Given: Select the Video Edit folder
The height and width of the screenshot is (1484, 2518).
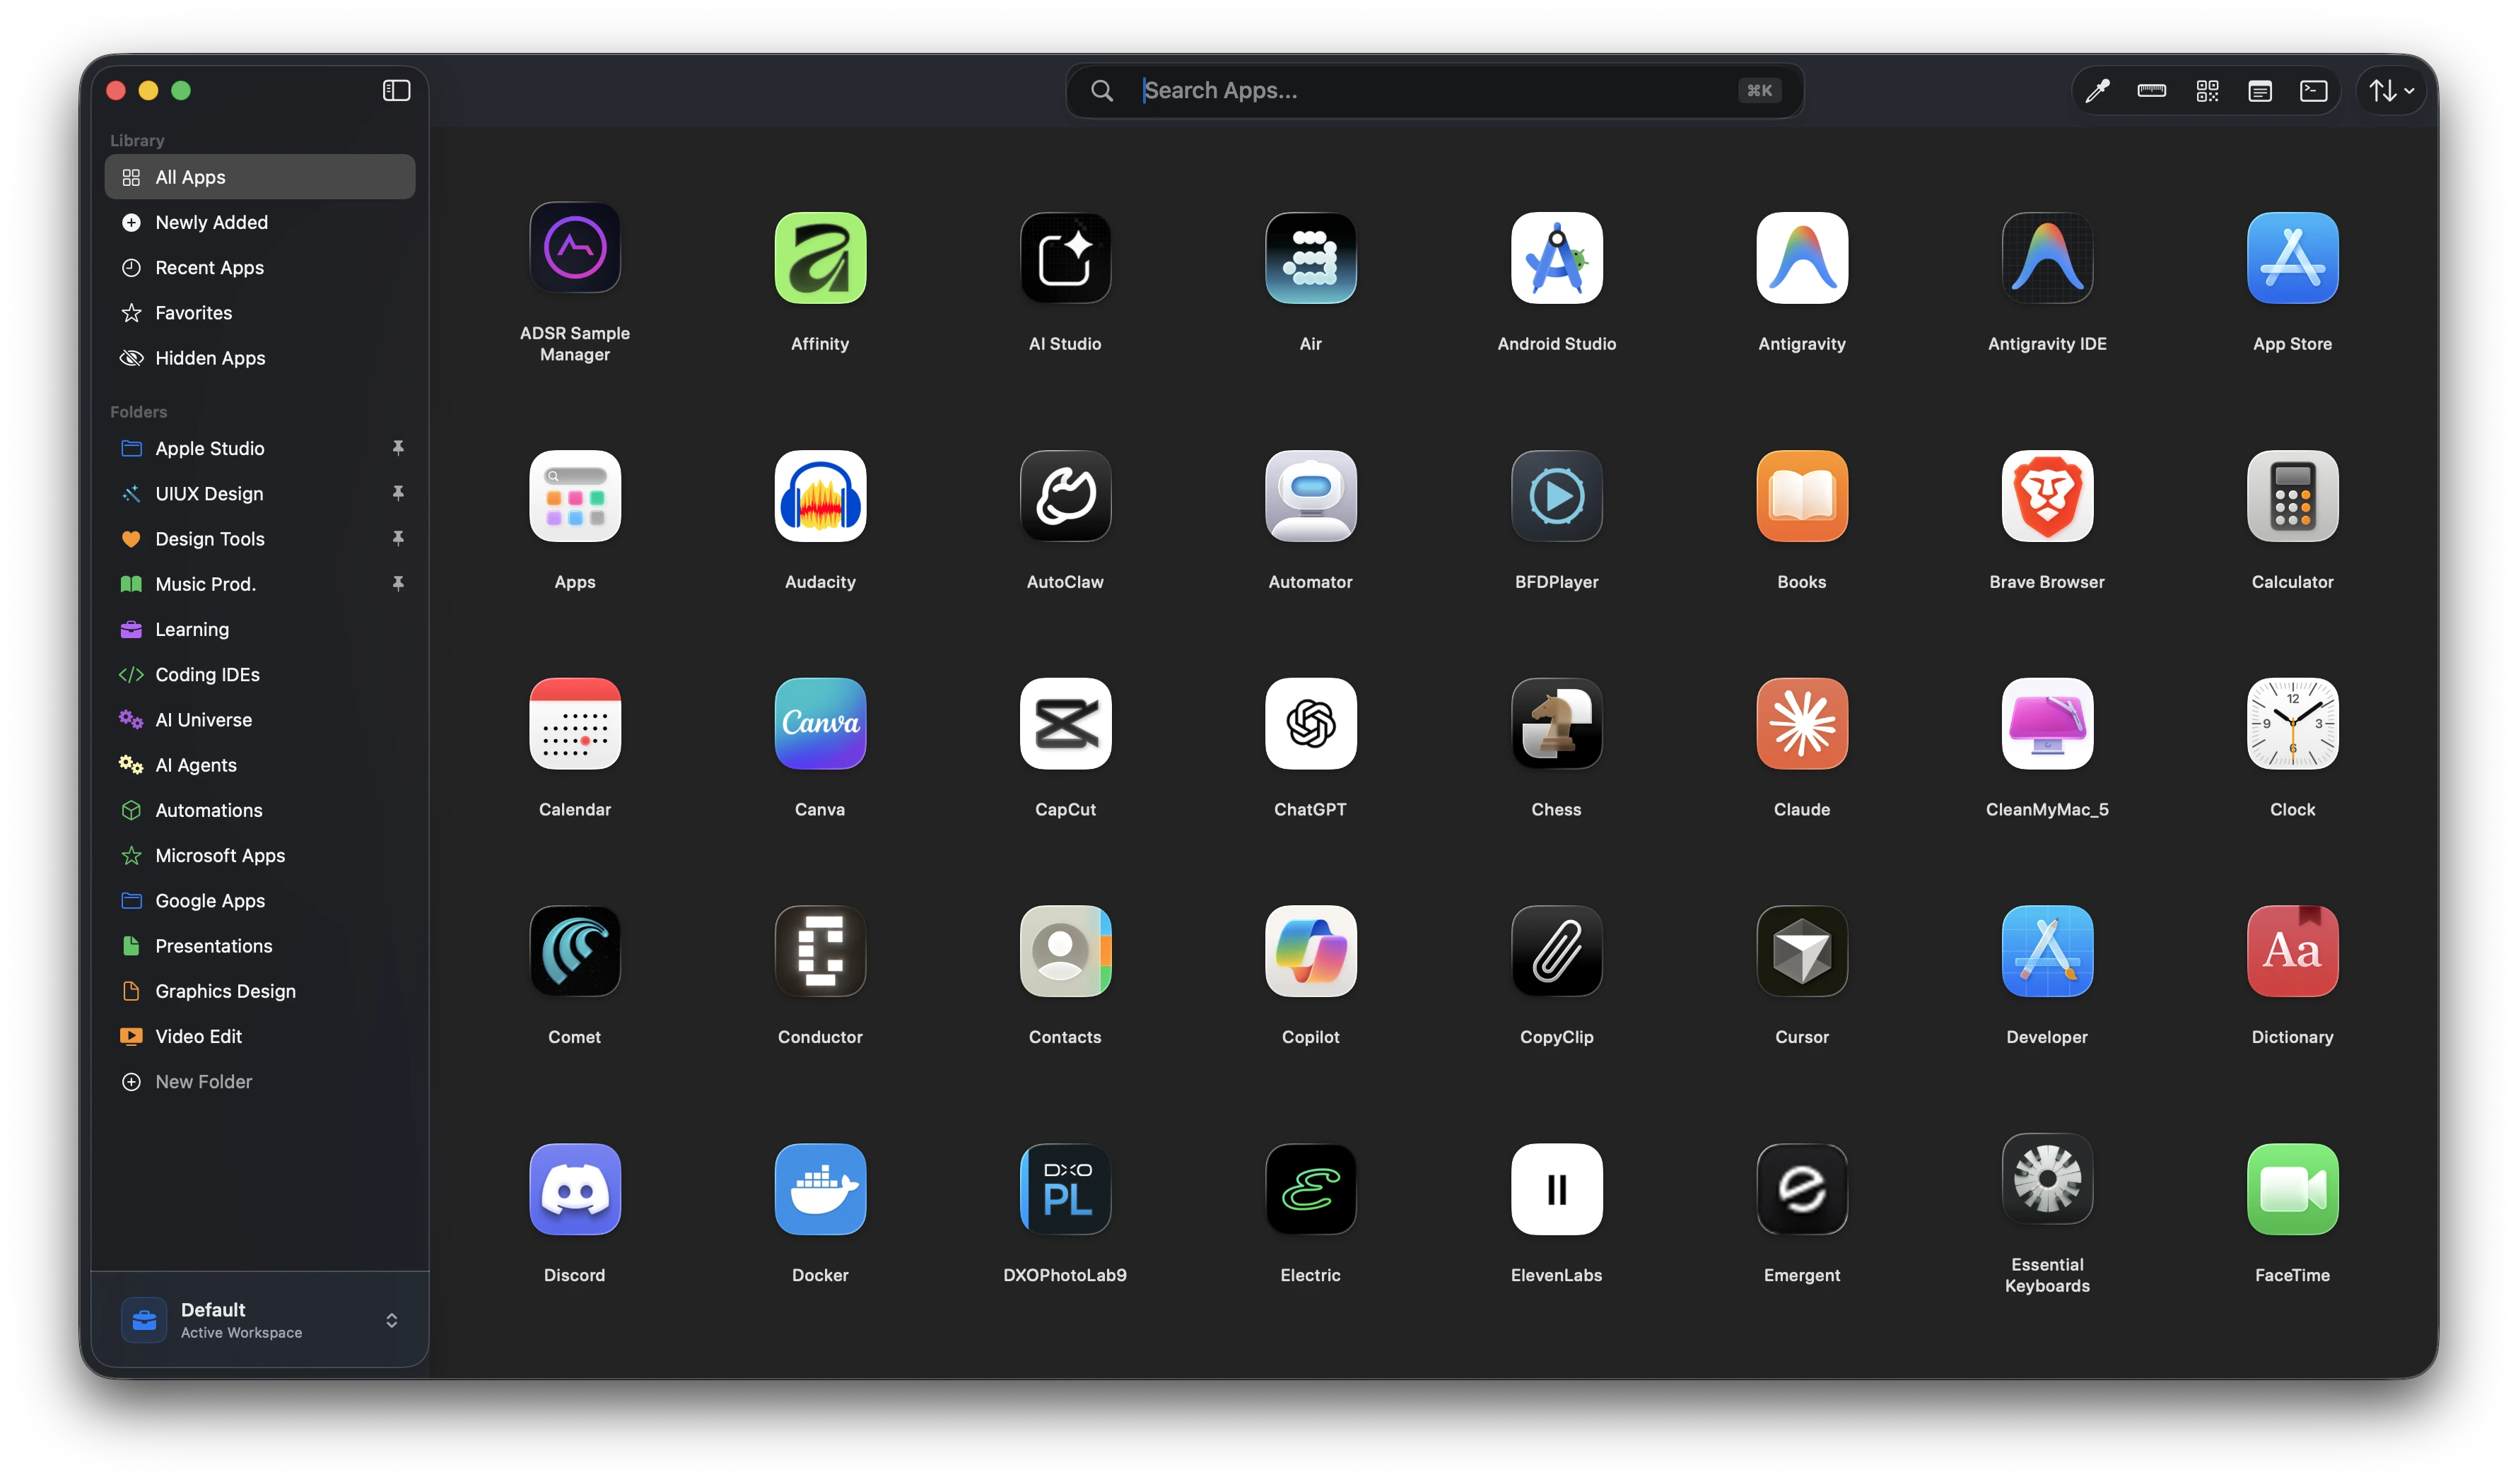Looking at the screenshot, I should (x=260, y=1036).
